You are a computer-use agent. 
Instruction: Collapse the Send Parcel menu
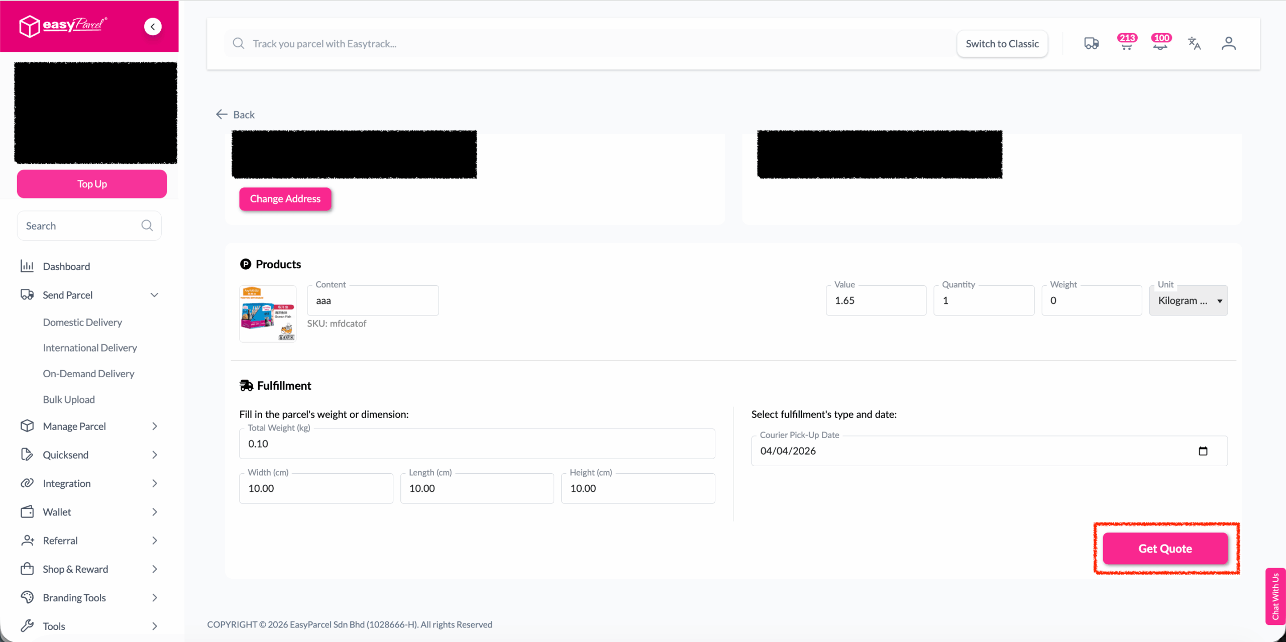click(x=154, y=295)
